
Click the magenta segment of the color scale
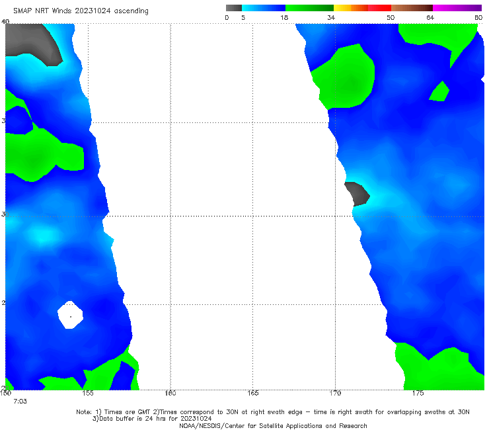[457, 8]
